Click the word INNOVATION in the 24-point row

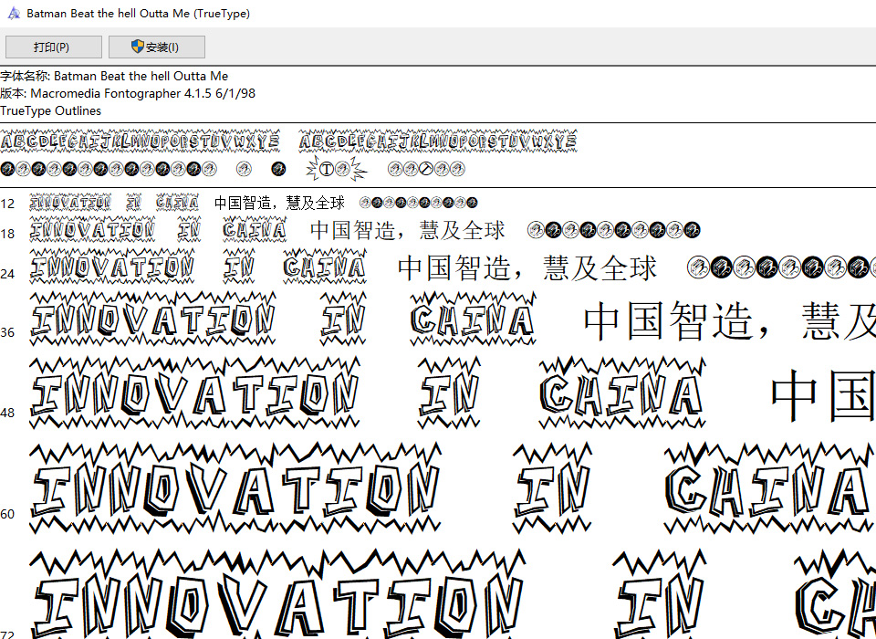click(x=111, y=267)
